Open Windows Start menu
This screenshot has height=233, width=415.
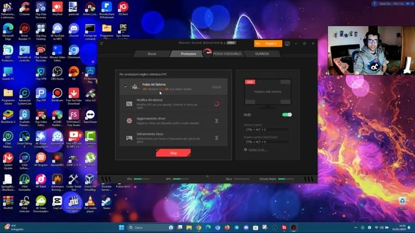coord(121,227)
